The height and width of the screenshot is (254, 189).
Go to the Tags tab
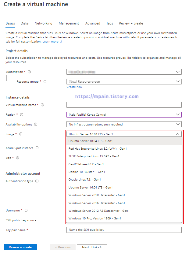click(110, 23)
